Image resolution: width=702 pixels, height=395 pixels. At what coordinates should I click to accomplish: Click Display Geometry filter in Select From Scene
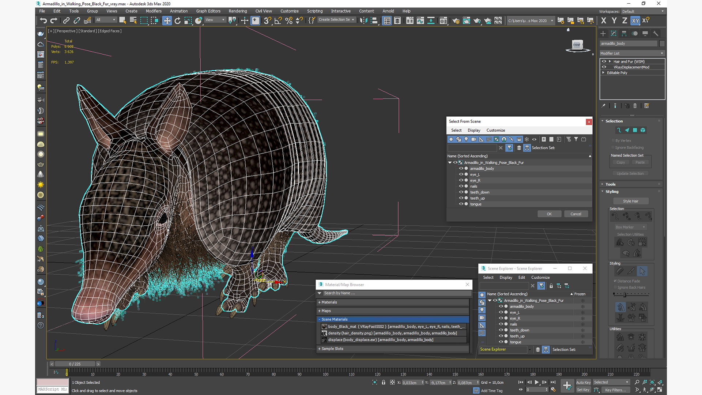[451, 139]
